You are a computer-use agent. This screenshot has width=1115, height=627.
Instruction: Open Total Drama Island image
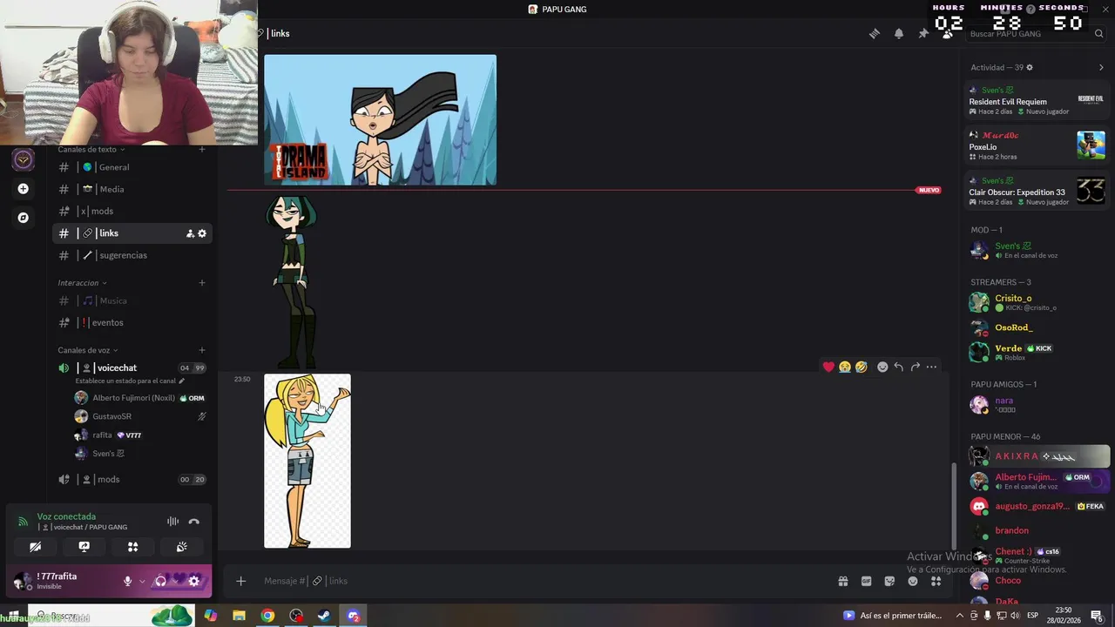[381, 120]
